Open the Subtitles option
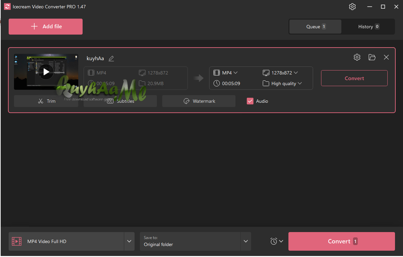 pyautogui.click(x=120, y=101)
